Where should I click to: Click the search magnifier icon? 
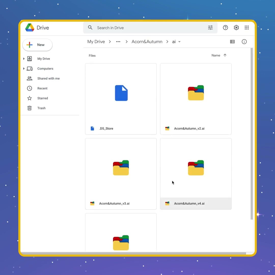[90, 28]
